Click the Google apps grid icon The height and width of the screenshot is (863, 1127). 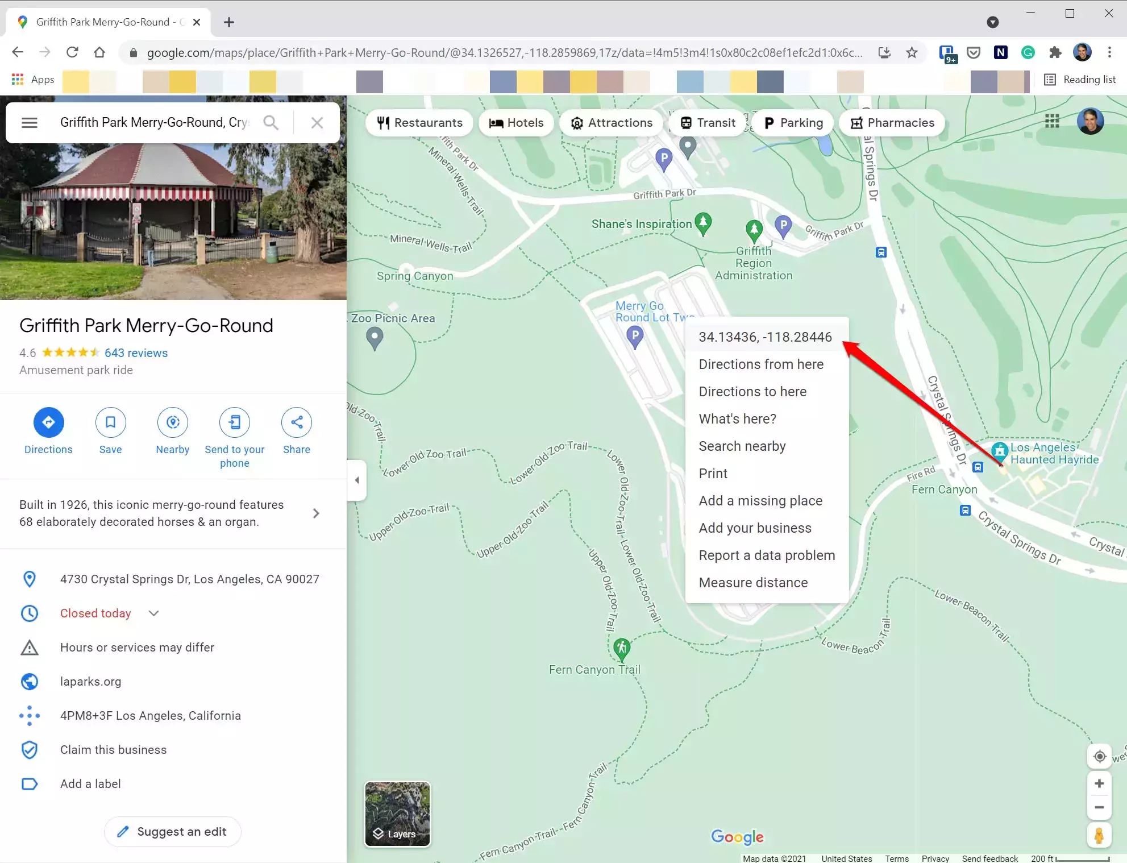pos(1052,121)
